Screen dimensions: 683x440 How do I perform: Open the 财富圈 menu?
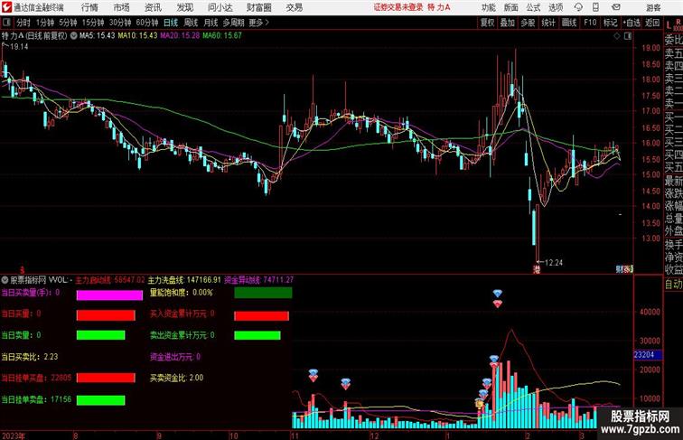point(258,7)
